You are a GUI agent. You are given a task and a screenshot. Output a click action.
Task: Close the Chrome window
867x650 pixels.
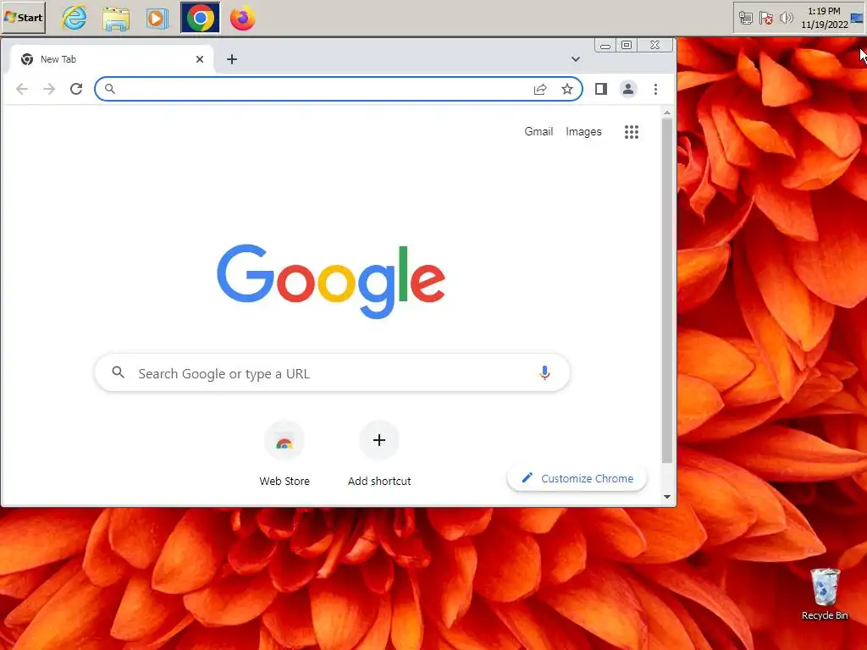(655, 46)
